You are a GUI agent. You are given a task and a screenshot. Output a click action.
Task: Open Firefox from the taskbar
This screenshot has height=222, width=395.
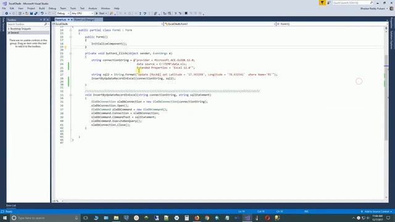[197, 218]
